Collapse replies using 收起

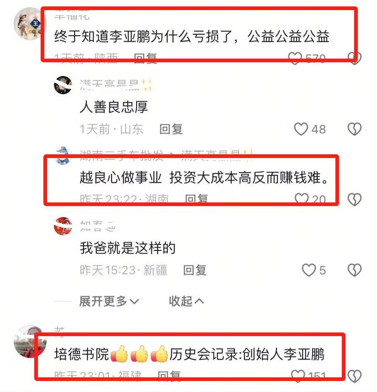[x=186, y=301]
